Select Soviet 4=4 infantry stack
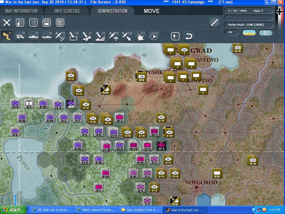The width and height of the screenshot is (285, 214). tap(107, 119)
